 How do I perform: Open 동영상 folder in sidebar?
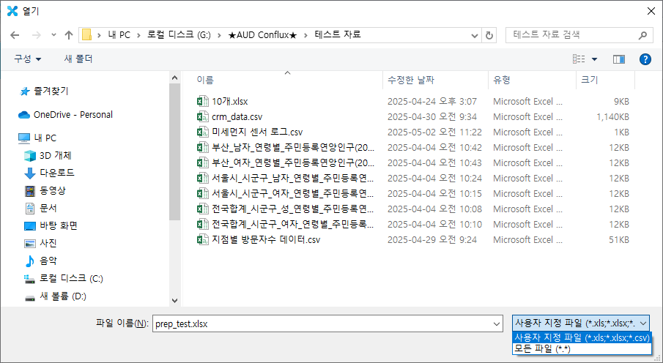45,190
